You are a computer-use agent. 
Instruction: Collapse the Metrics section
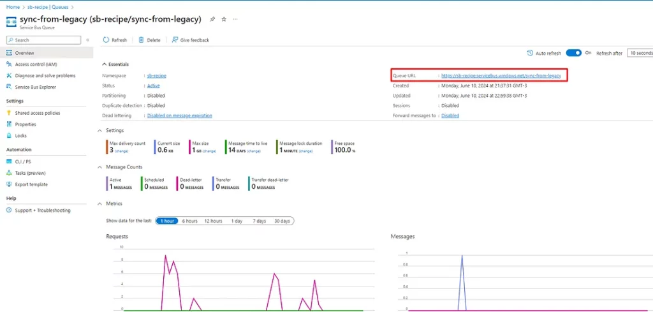coord(99,204)
